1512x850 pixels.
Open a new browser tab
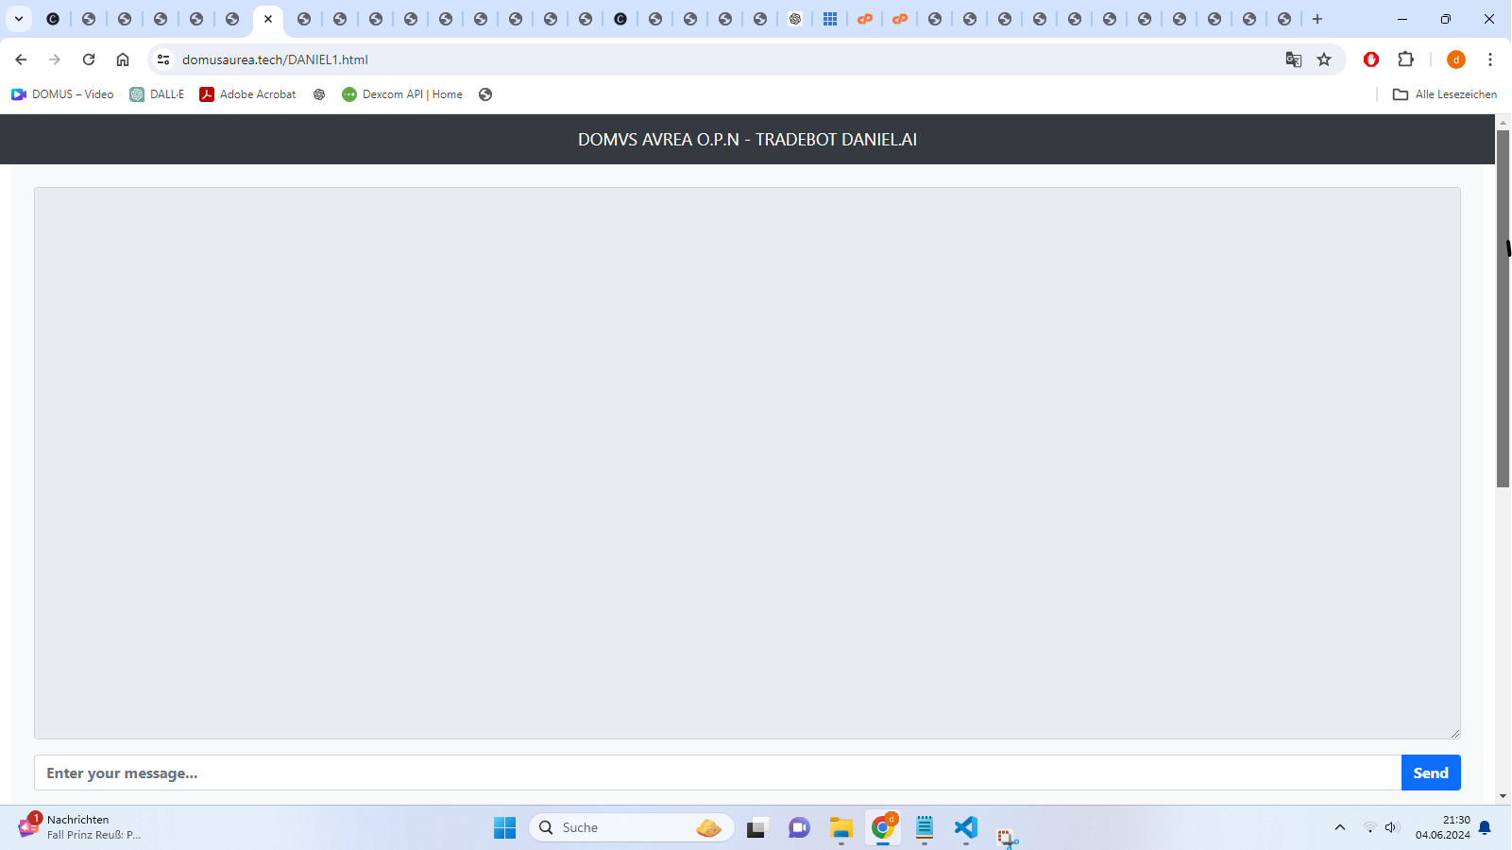(1317, 19)
